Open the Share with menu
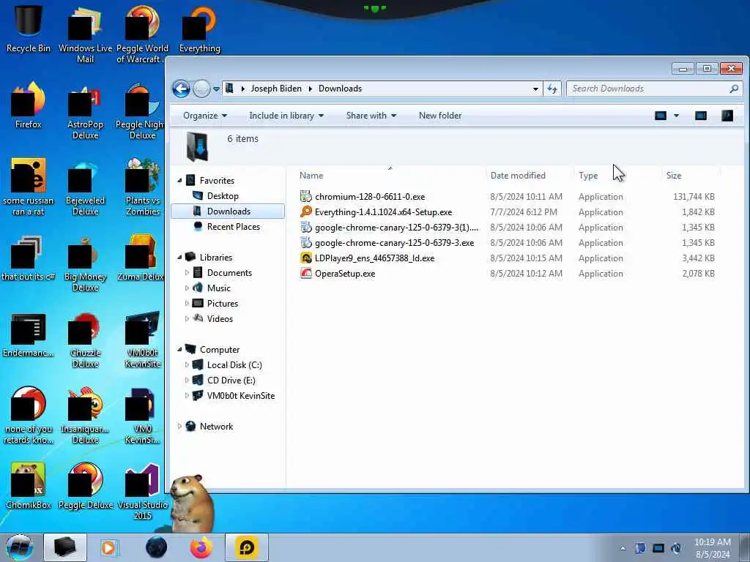This screenshot has width=750, height=562. click(371, 116)
